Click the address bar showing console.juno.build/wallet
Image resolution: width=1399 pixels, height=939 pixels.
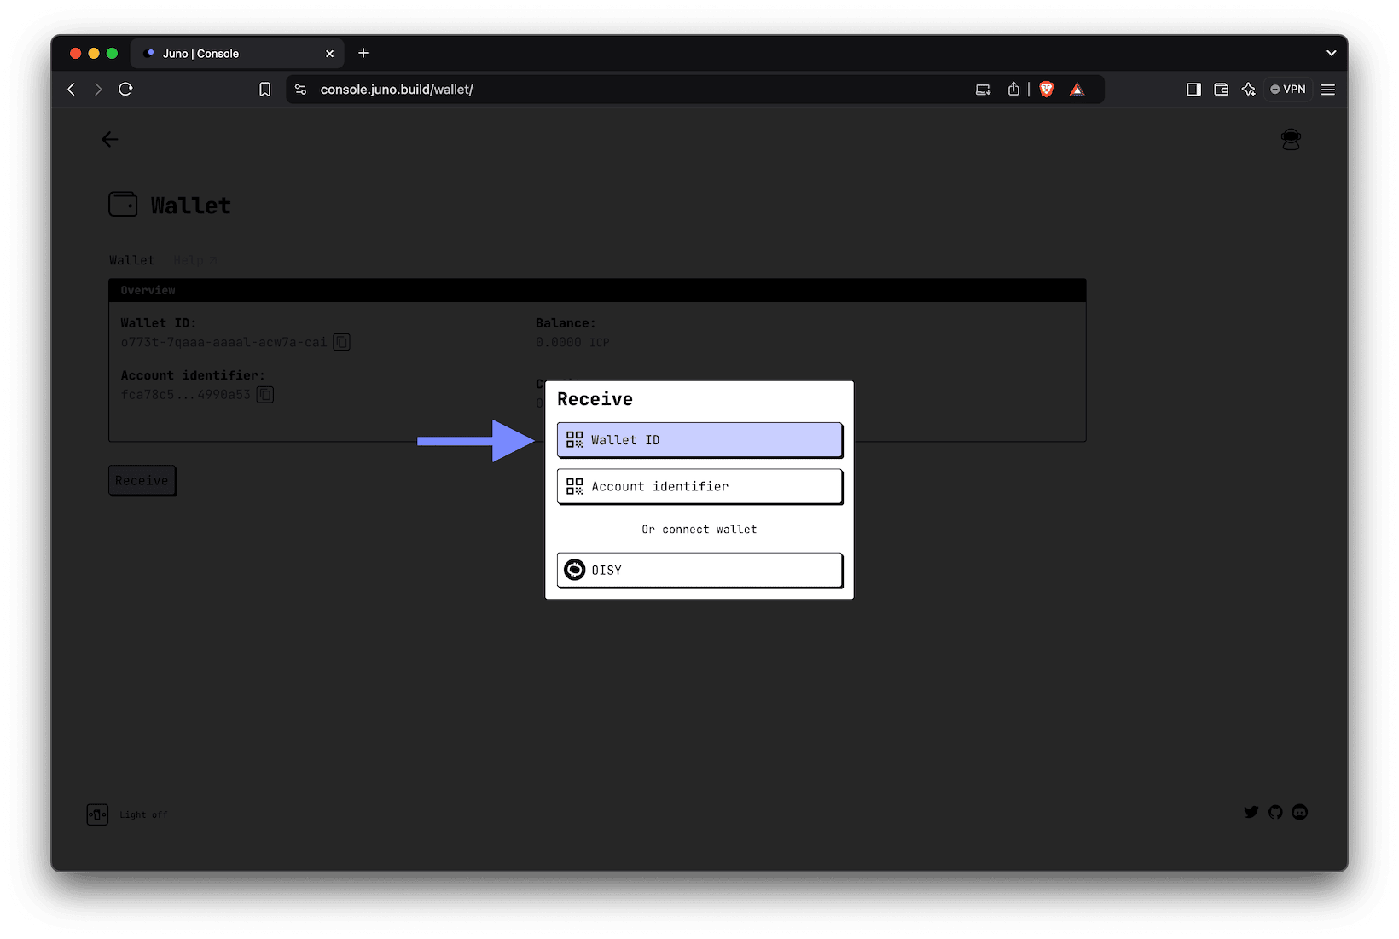click(397, 89)
